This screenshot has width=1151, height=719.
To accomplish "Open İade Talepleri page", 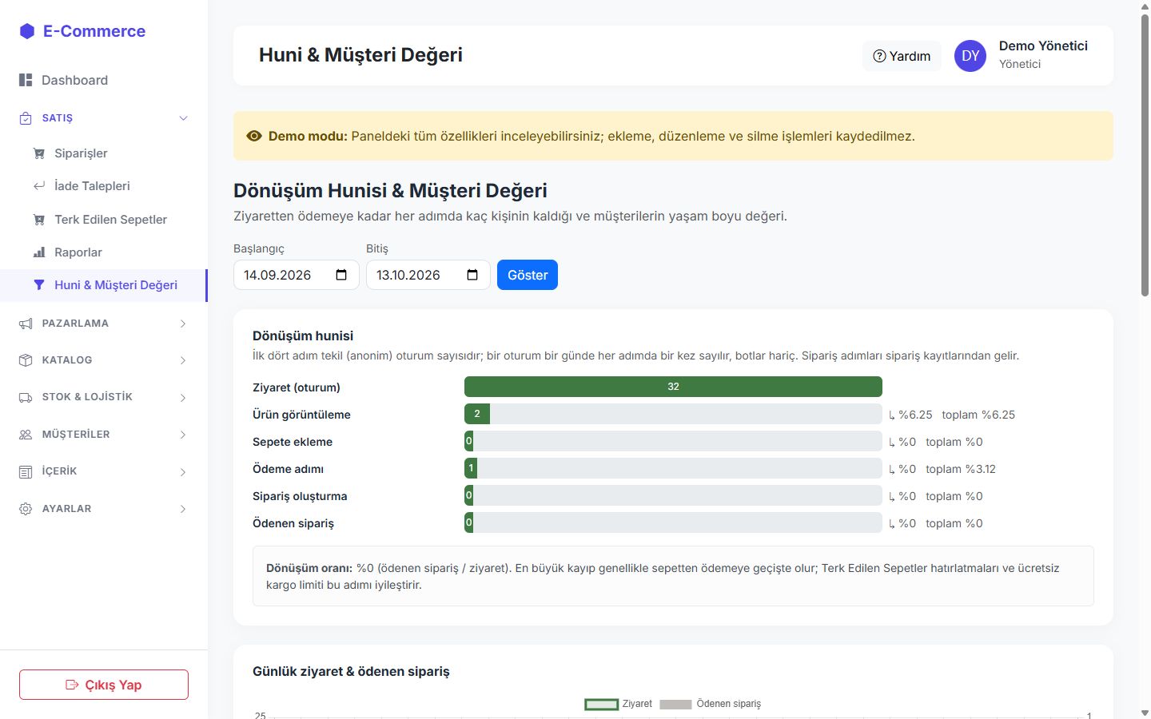I will (104, 186).
